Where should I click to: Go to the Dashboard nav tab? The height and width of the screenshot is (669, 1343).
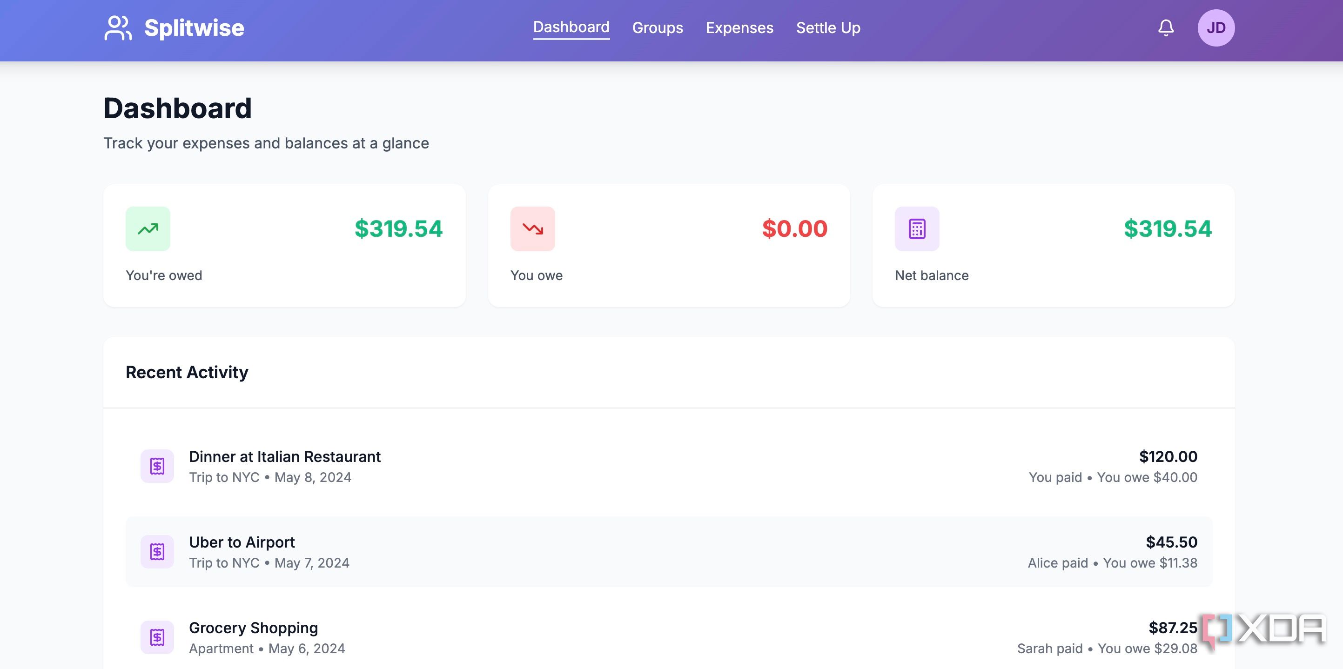(x=571, y=27)
